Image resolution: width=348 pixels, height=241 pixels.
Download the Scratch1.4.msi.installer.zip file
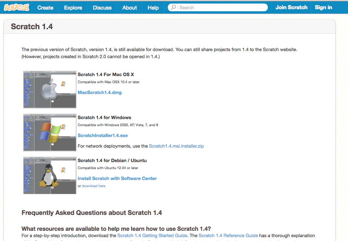click(176, 146)
